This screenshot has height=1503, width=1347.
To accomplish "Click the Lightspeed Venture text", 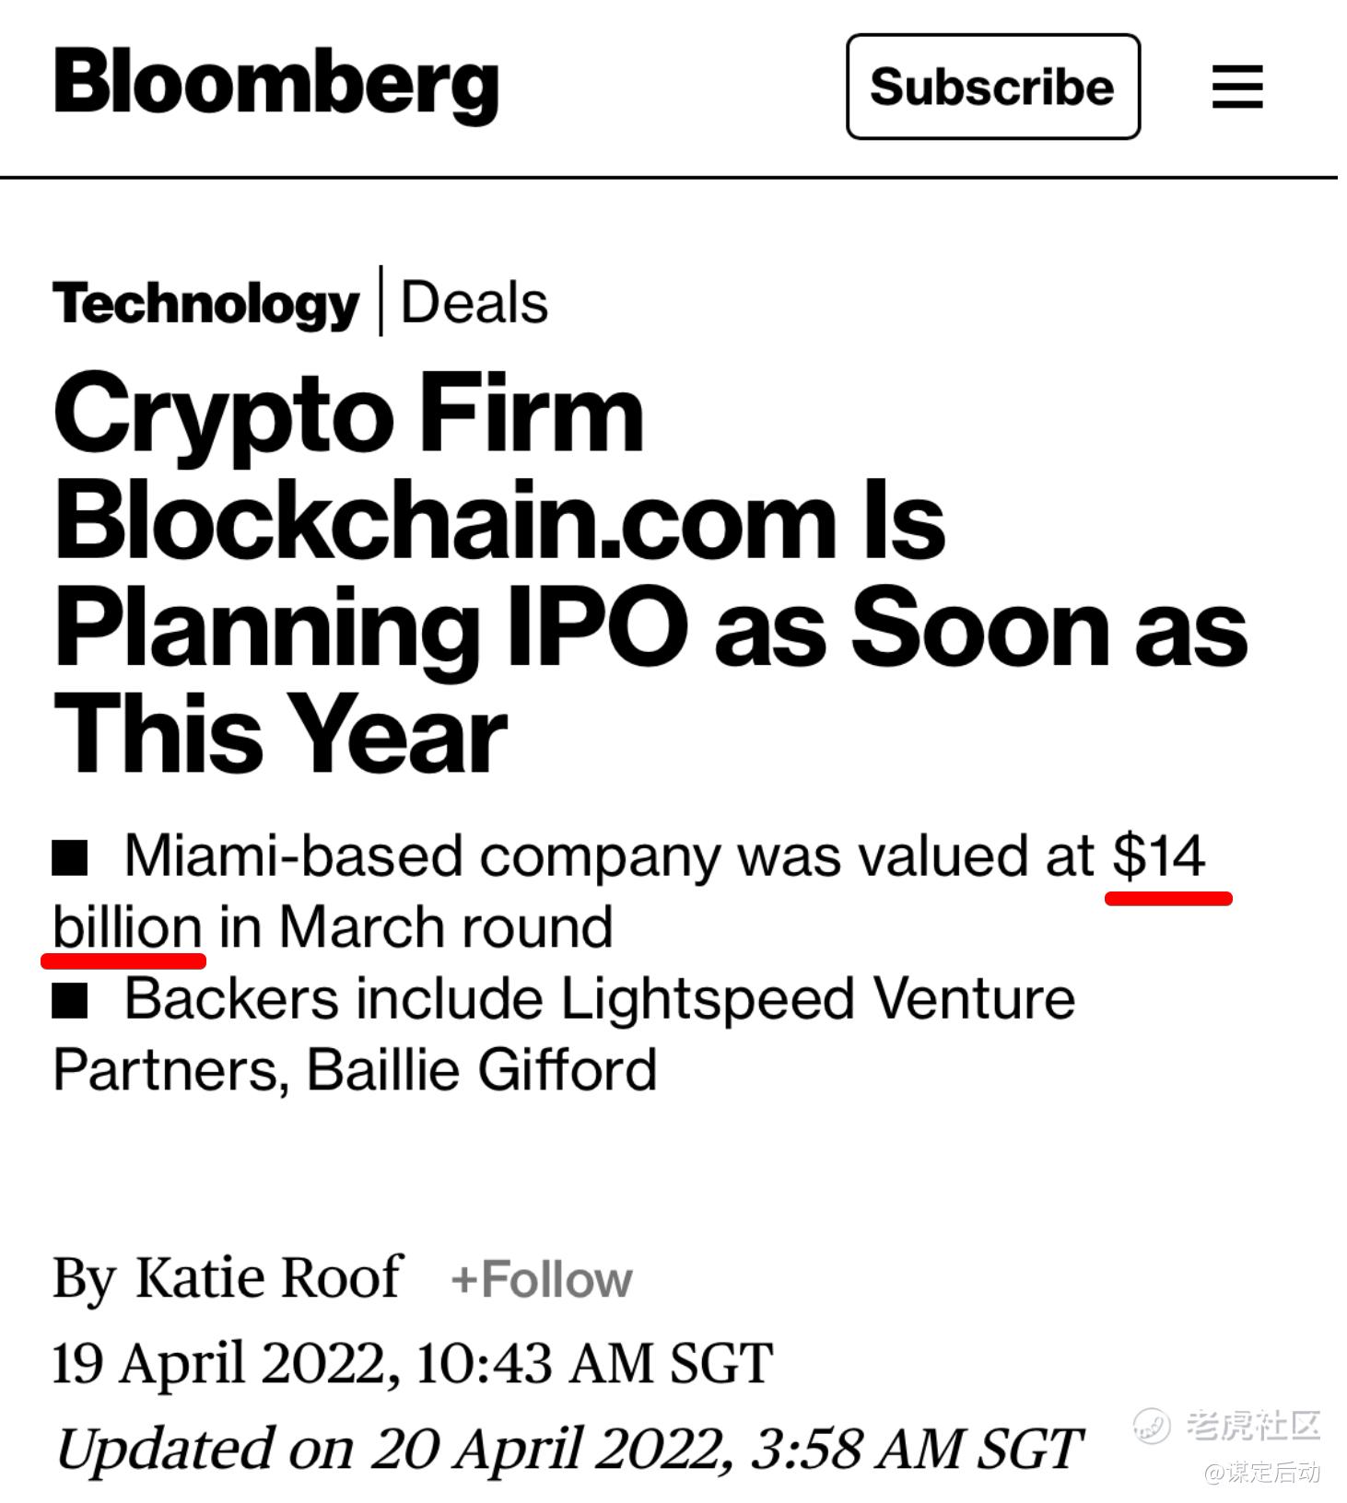I will [818, 998].
